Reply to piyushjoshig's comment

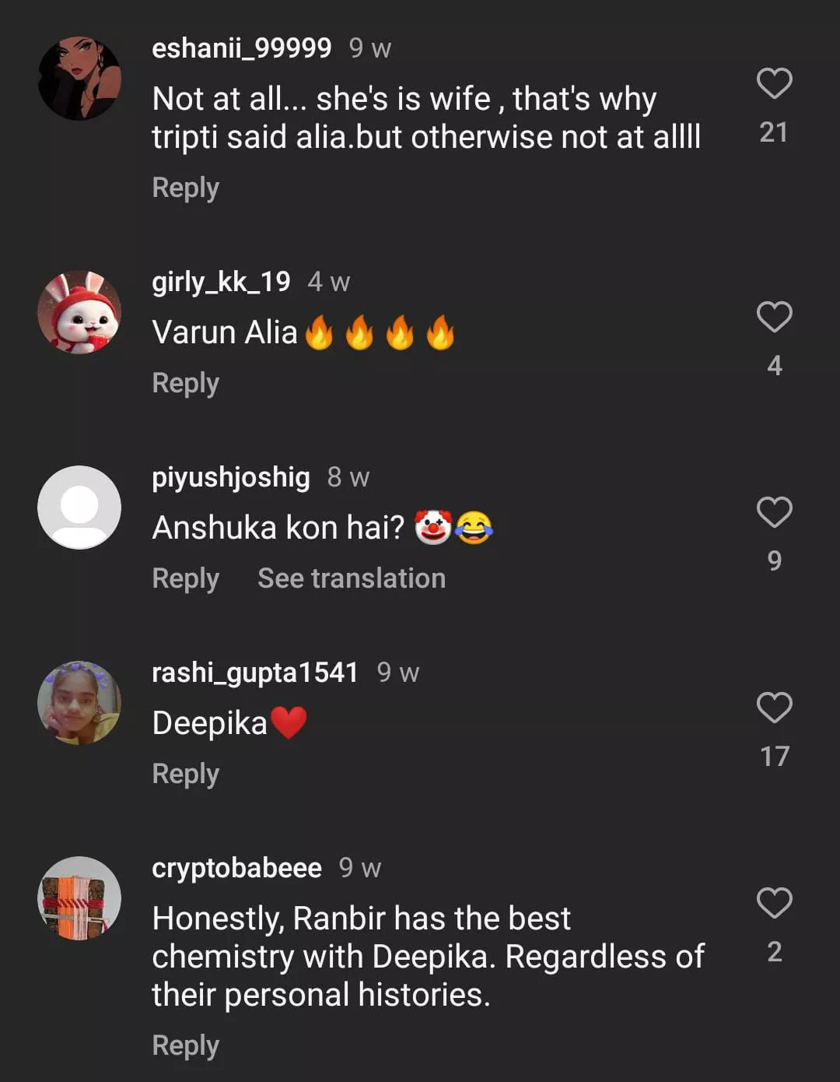click(185, 578)
